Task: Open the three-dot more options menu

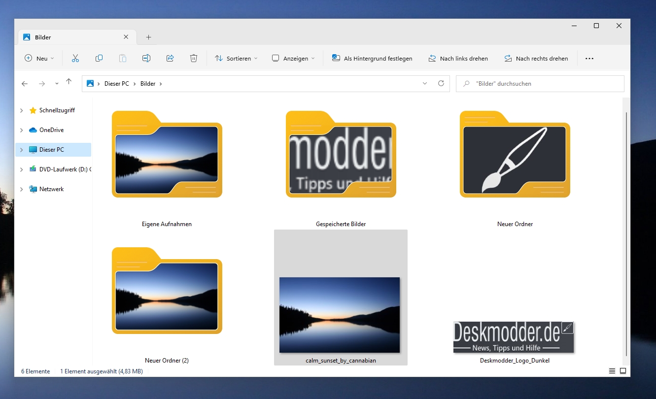Action: (589, 58)
